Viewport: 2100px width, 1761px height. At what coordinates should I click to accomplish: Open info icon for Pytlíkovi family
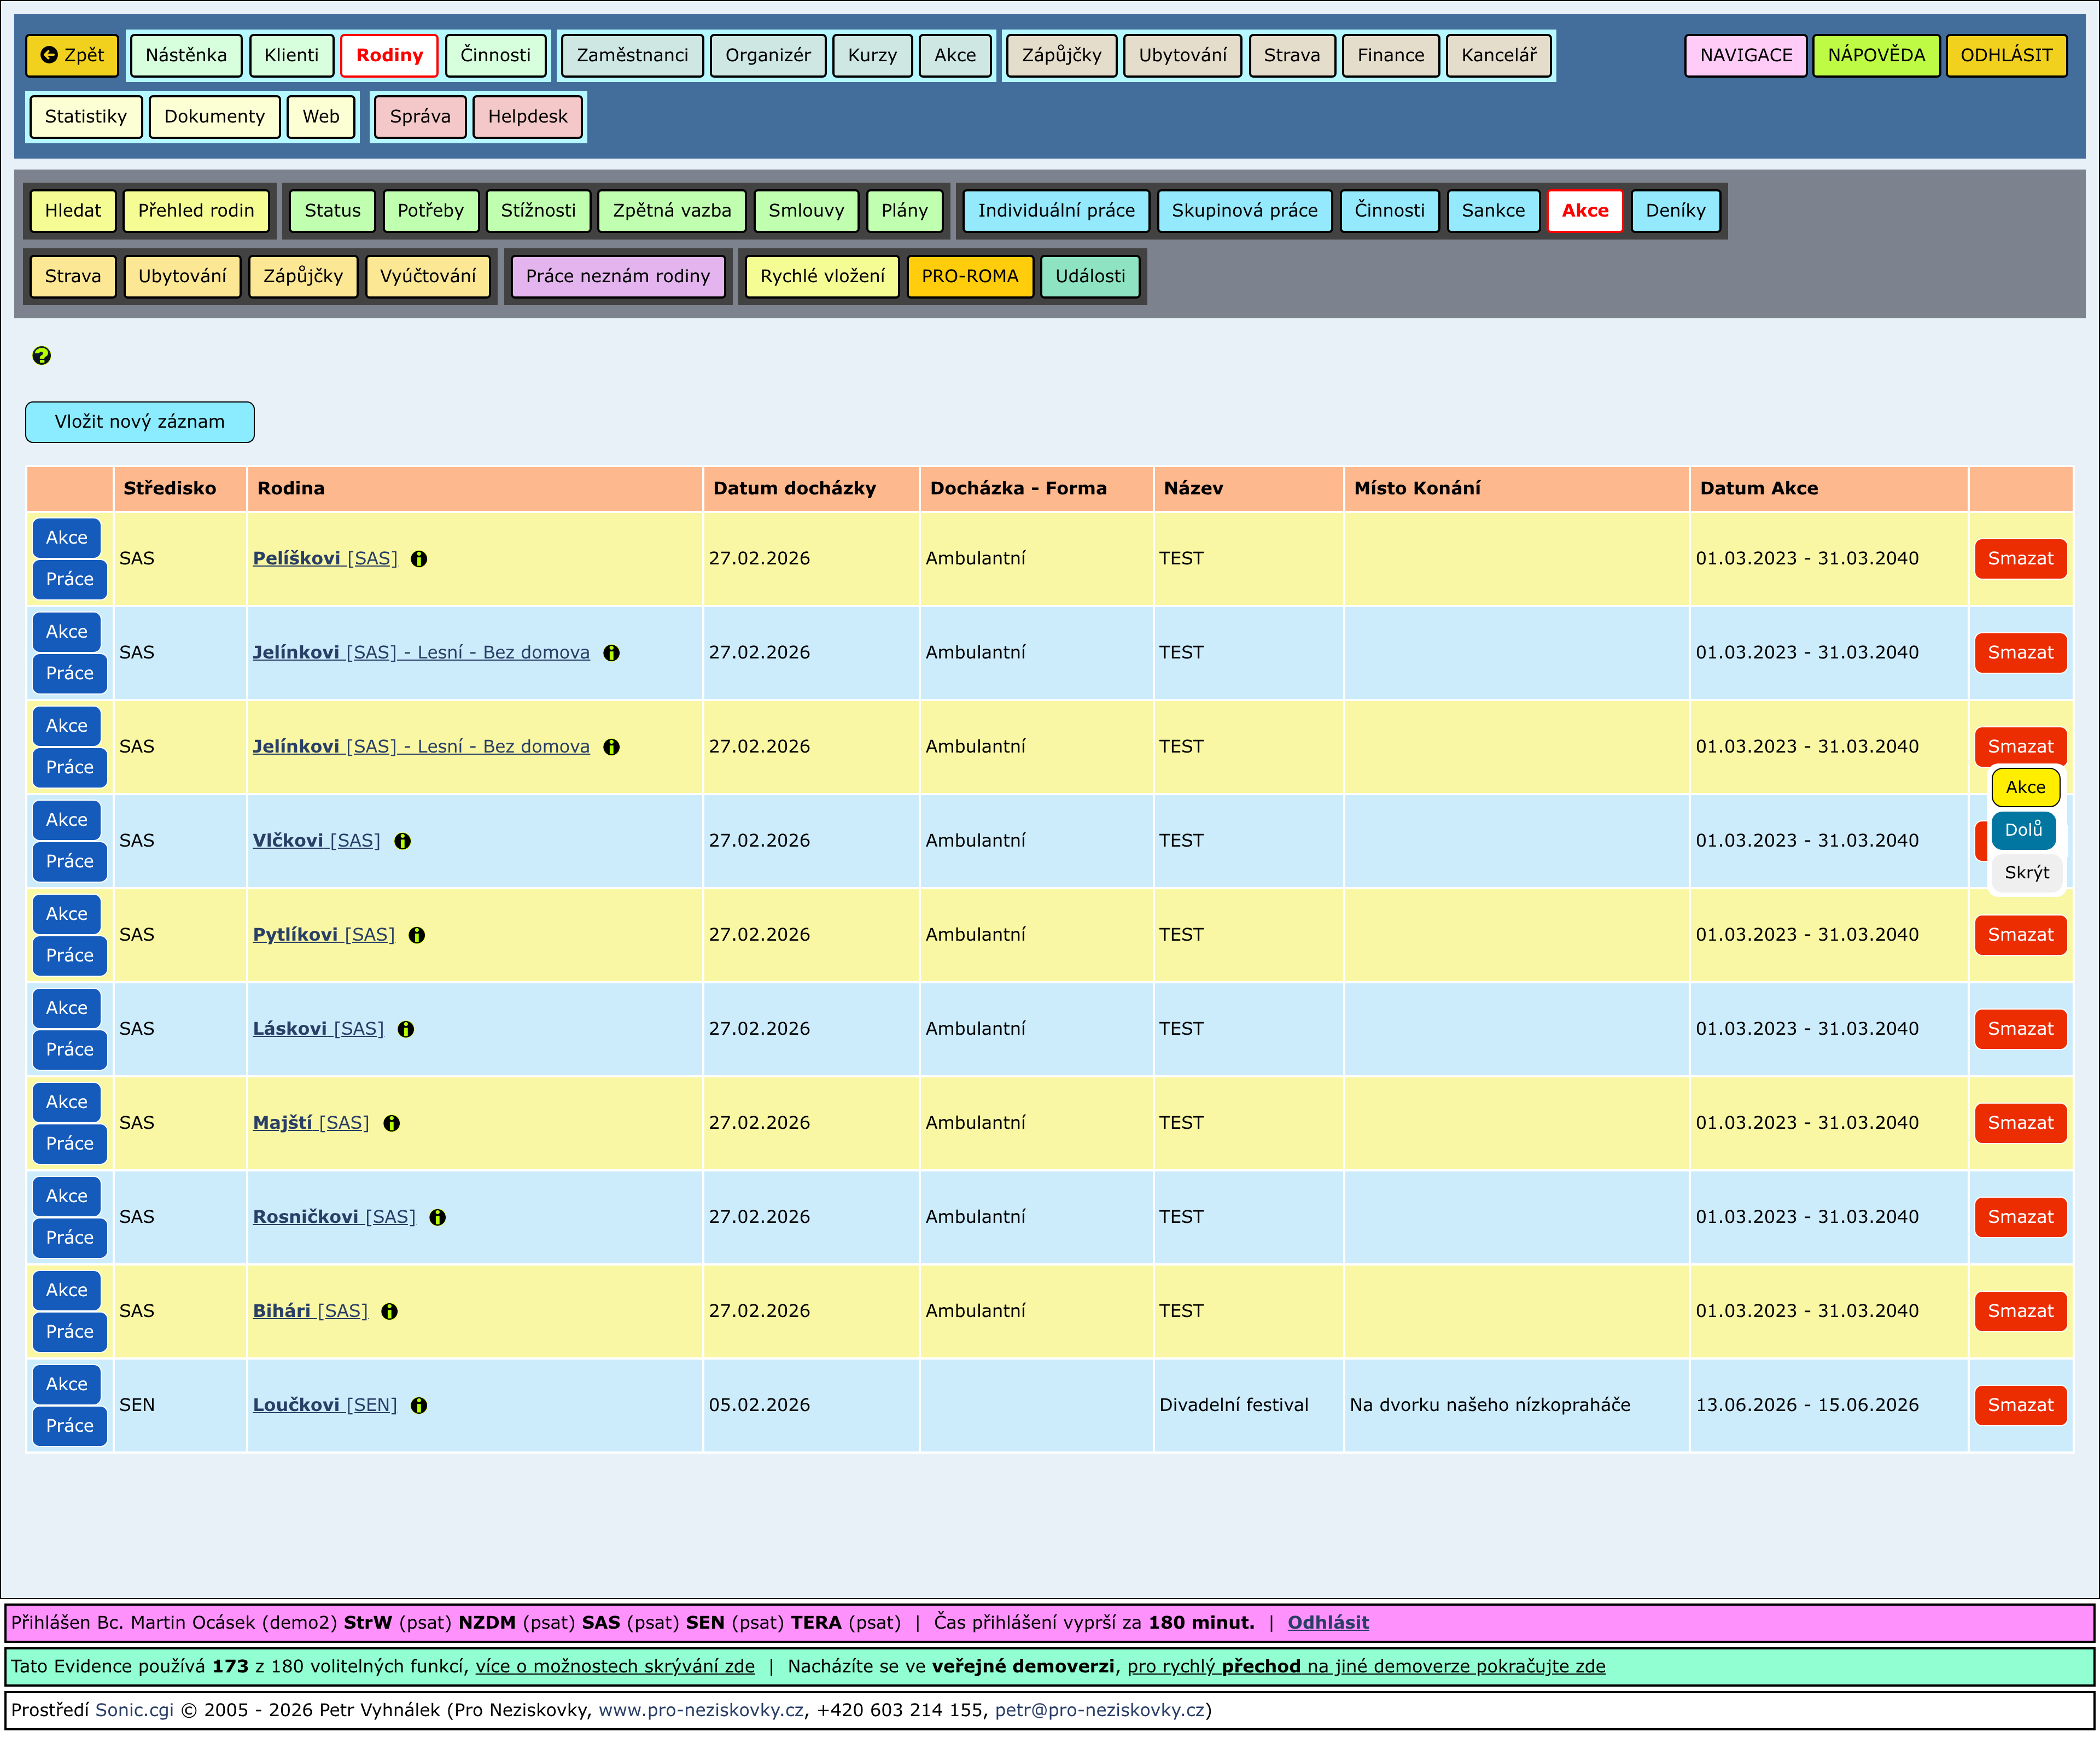pos(417,935)
